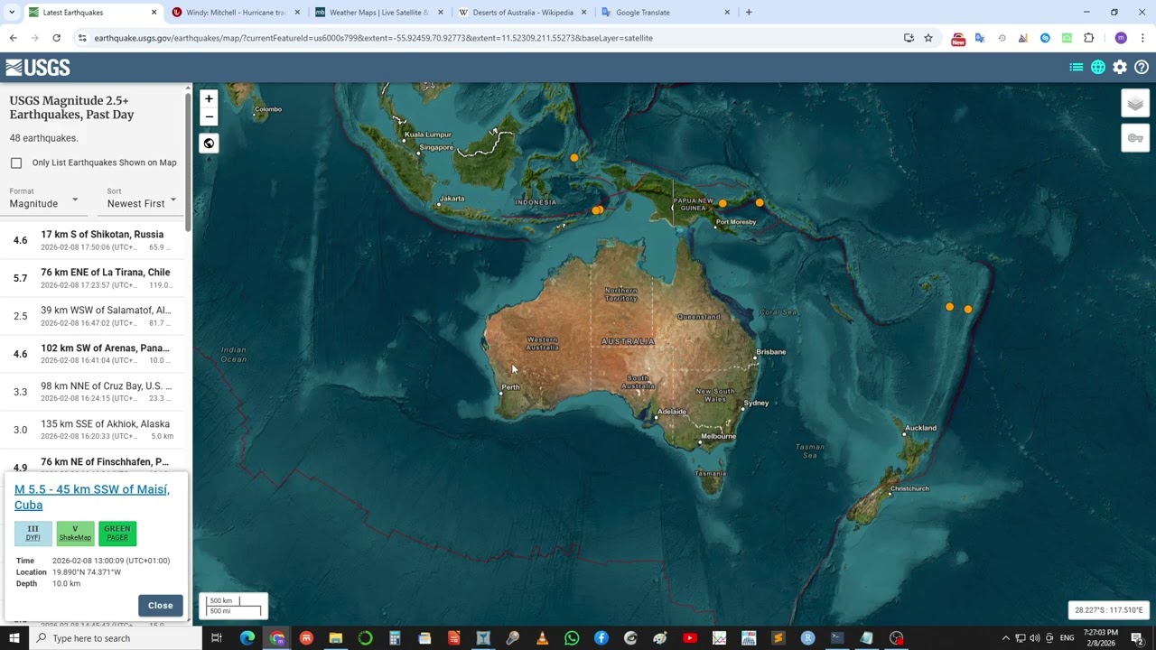
Task: Show hidden system tray icons
Action: point(1005,638)
